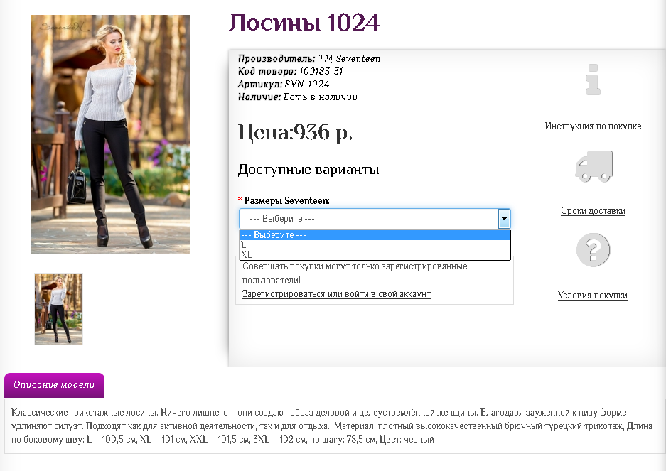666x471 pixels.
Task: Click the Артикул: SVN-1024 line
Action: 284,84
